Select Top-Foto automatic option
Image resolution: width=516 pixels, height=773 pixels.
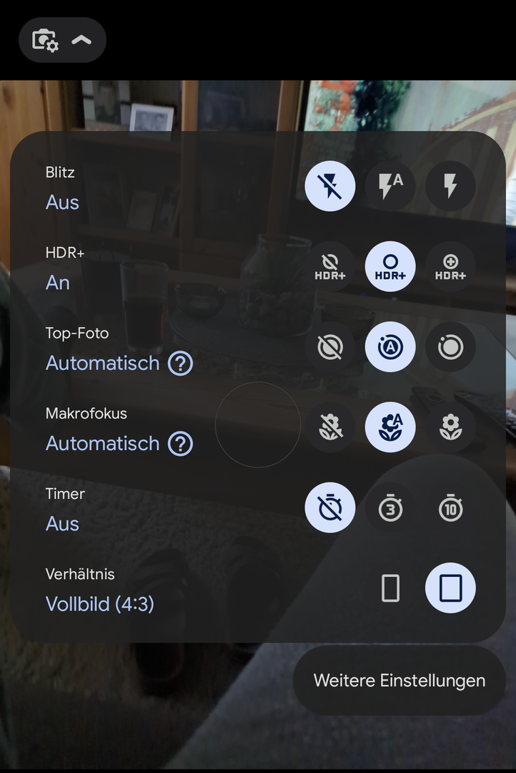(390, 347)
